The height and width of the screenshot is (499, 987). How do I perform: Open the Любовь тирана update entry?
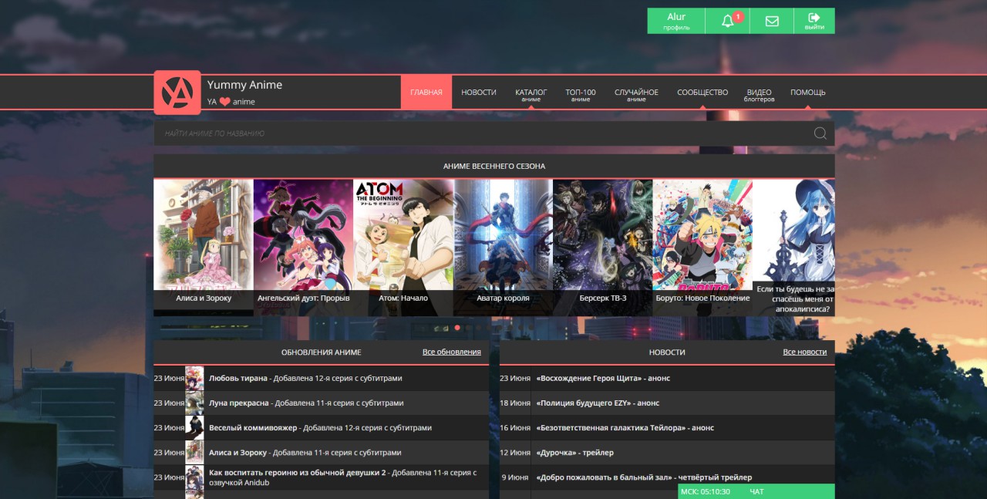pos(235,378)
